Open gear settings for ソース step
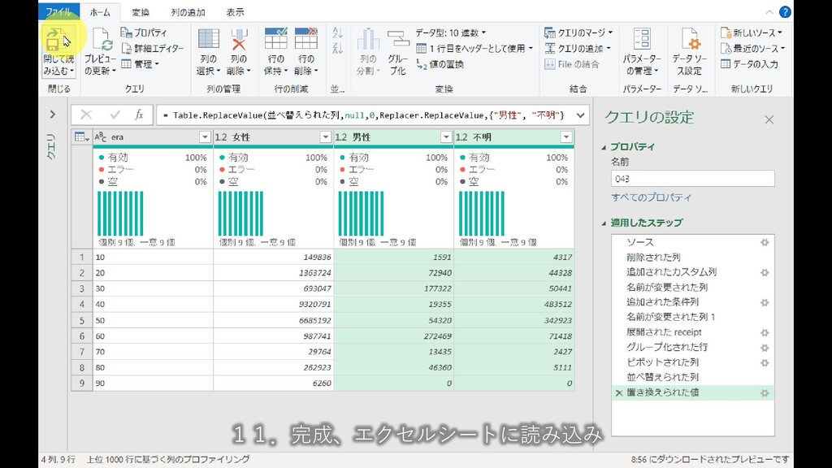 point(764,242)
